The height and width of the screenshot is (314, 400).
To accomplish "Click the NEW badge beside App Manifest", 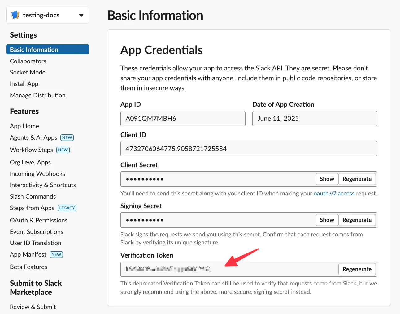I will (56, 254).
